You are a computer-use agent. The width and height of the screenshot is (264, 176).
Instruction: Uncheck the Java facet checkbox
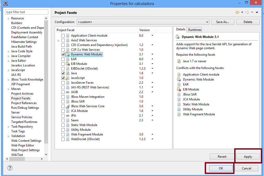click(63, 73)
